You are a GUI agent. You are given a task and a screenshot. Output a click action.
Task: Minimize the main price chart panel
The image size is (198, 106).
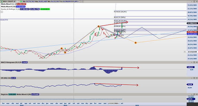tap(192, 1)
